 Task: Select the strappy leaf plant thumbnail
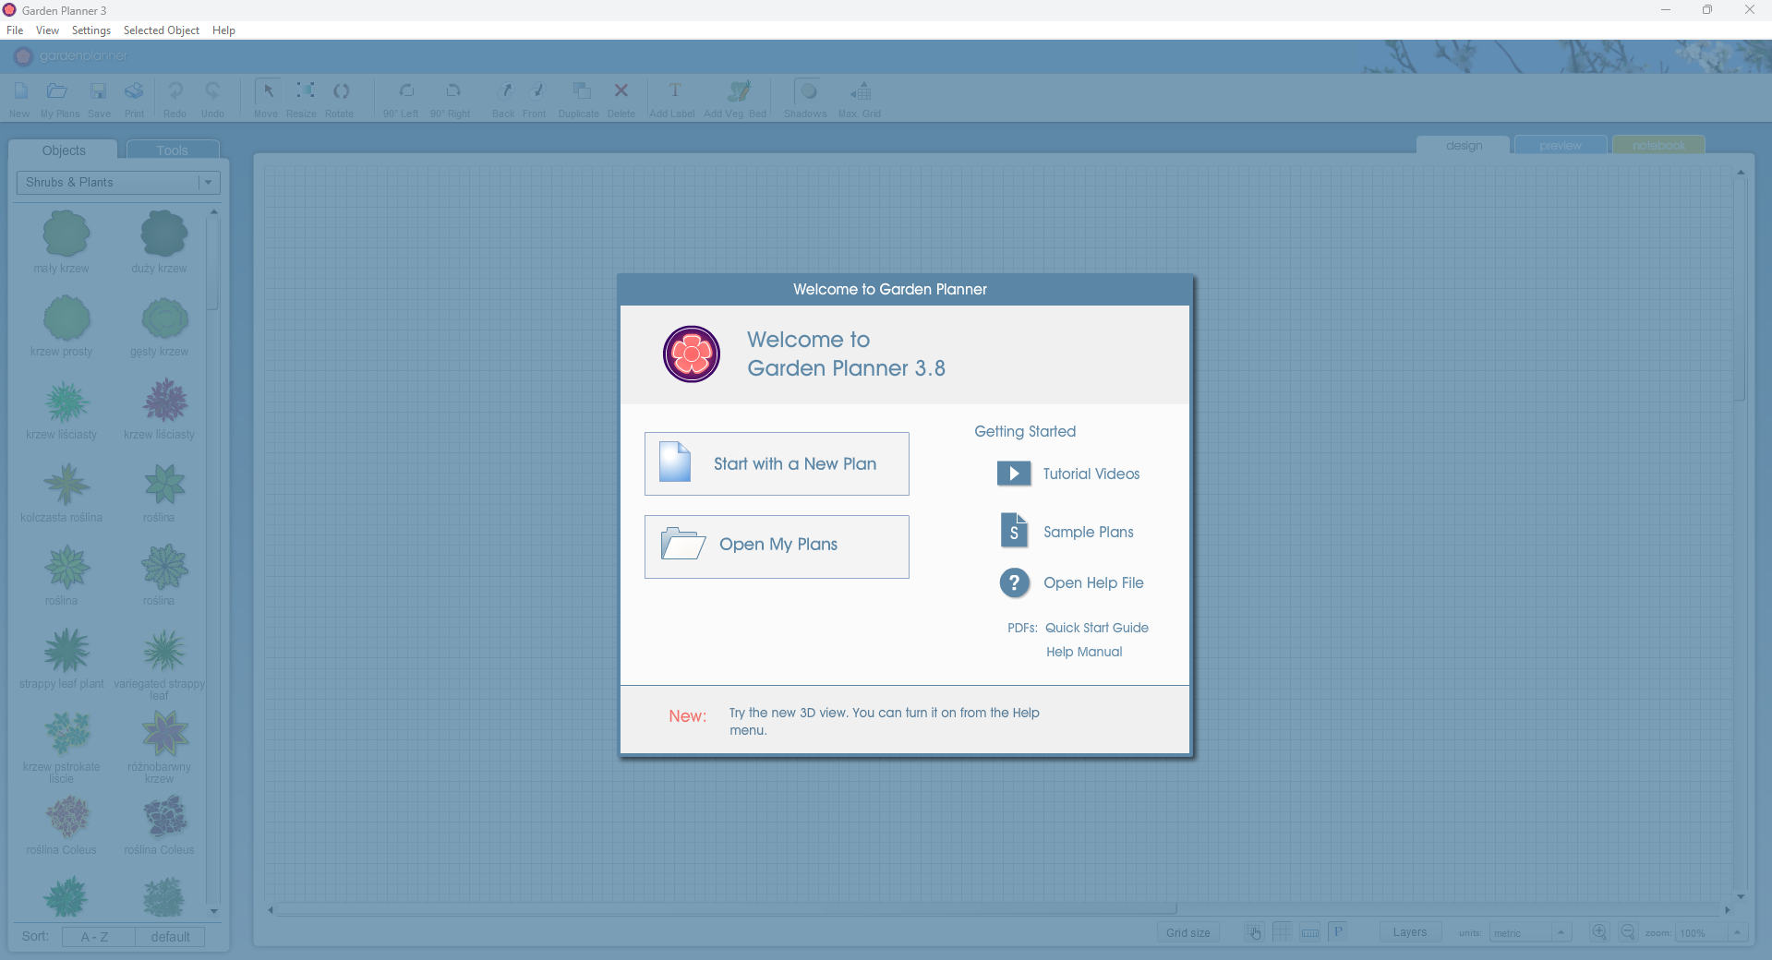click(66, 651)
